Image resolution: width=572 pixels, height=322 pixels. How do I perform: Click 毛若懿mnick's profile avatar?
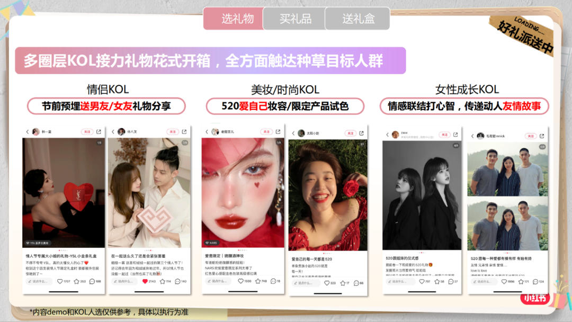[480, 136]
